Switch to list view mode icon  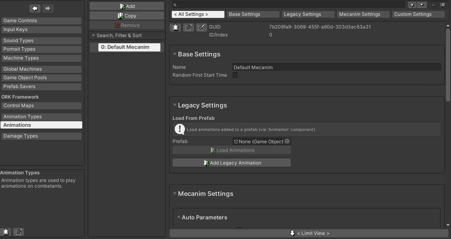click(442, 5)
